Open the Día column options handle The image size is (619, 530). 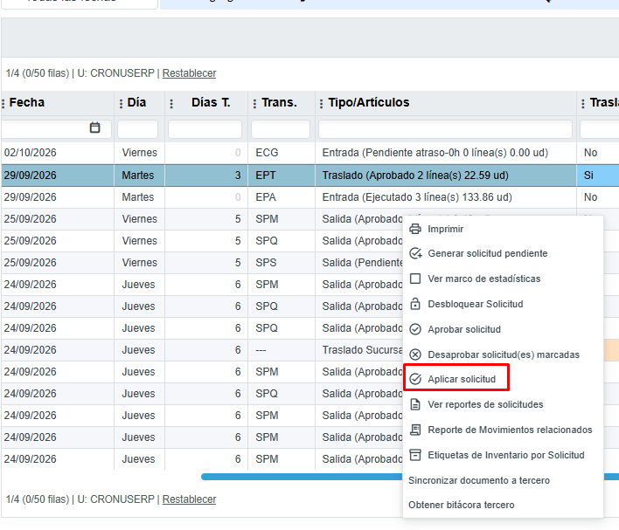(121, 103)
